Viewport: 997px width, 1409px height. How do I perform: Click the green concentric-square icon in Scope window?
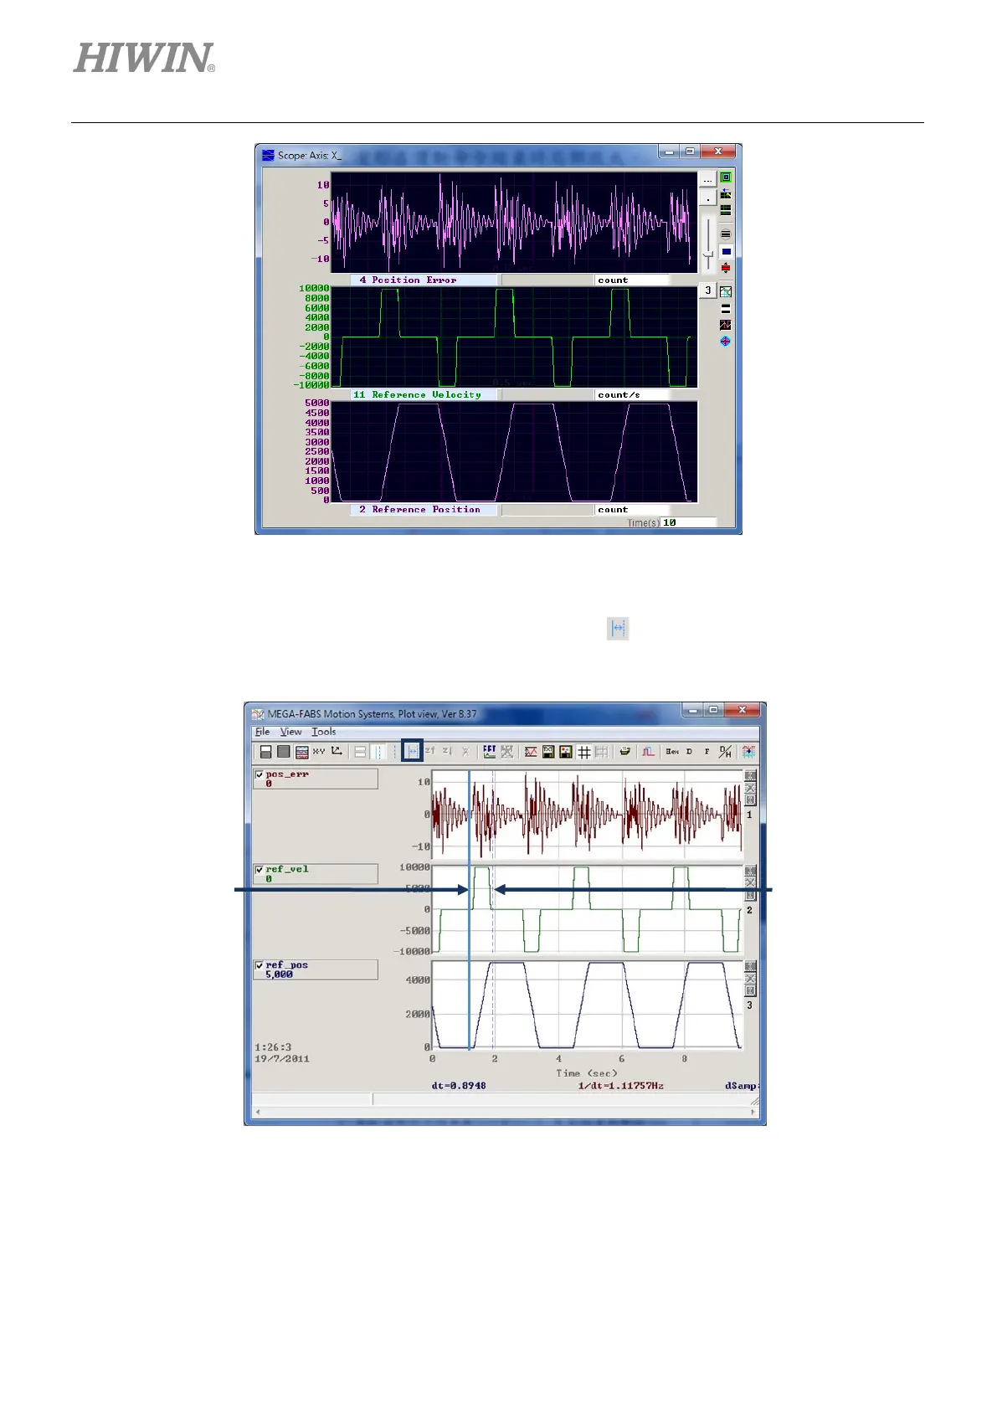point(726,177)
